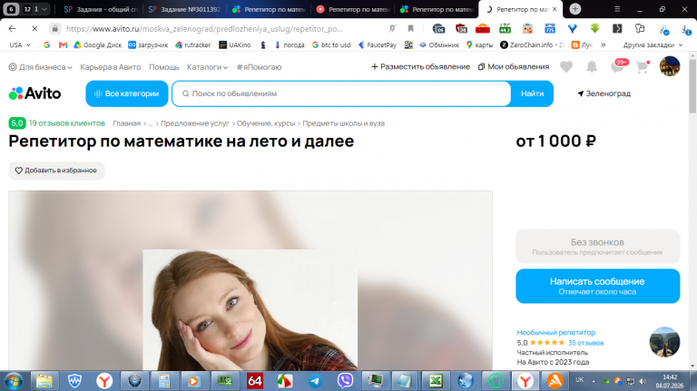Show hidden system tray icons
This screenshot has height=391, width=697.
point(594,381)
